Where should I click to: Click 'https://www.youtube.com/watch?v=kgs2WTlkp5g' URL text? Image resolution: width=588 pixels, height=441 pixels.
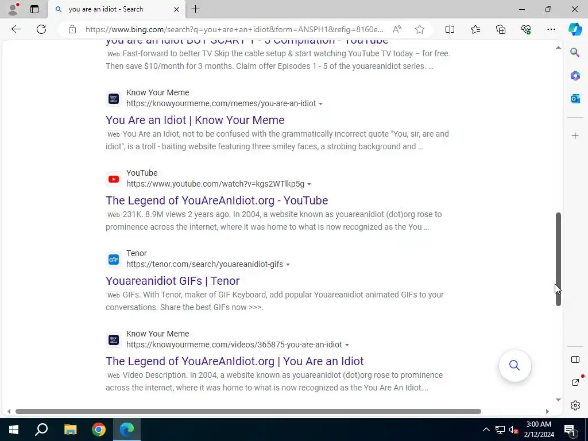215,184
